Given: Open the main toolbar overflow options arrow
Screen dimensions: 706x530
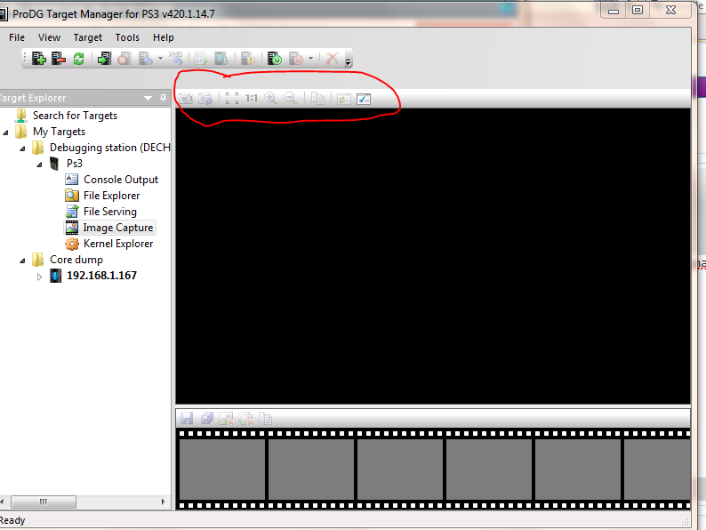Looking at the screenshot, I should tap(348, 62).
